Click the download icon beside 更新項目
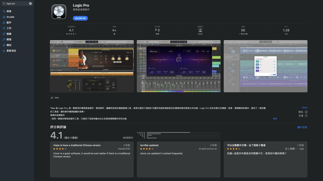Viewport: 323px width, 181px height. click(4, 51)
